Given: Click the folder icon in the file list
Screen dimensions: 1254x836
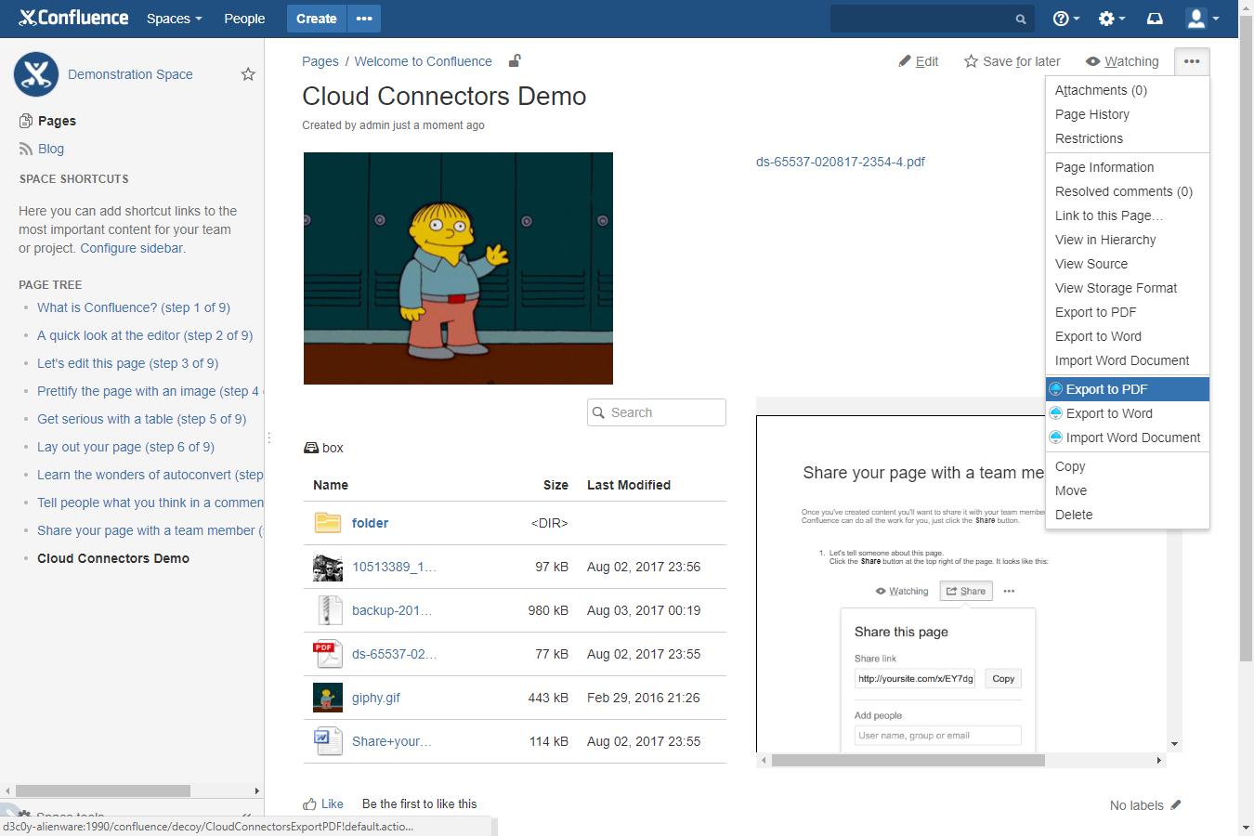Looking at the screenshot, I should click(328, 523).
